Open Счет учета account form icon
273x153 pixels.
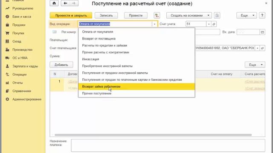(214, 24)
